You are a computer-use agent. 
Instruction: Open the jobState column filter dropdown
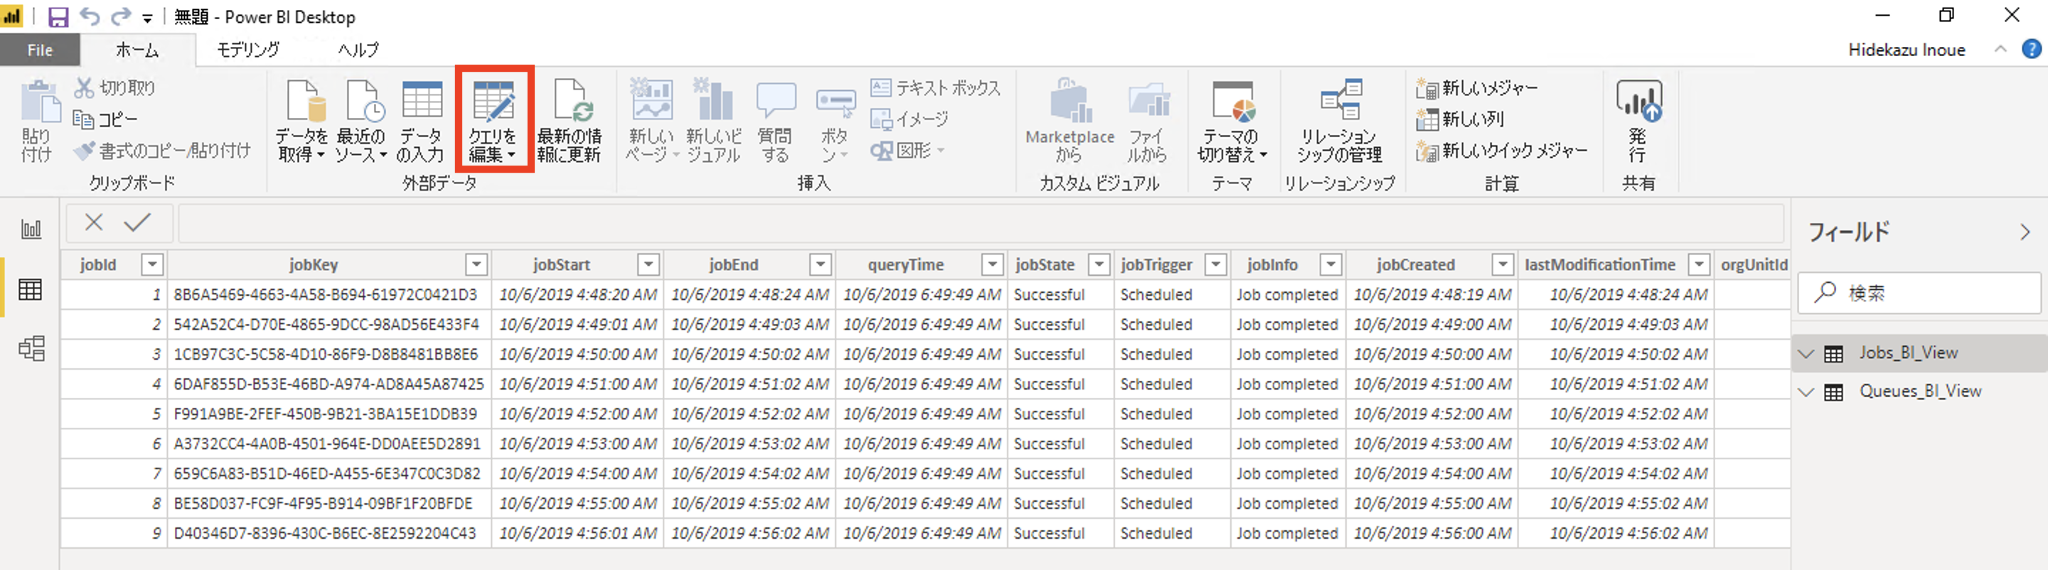[x=1099, y=264]
